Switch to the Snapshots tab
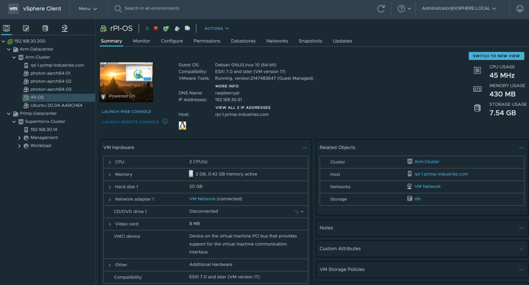 [310, 41]
